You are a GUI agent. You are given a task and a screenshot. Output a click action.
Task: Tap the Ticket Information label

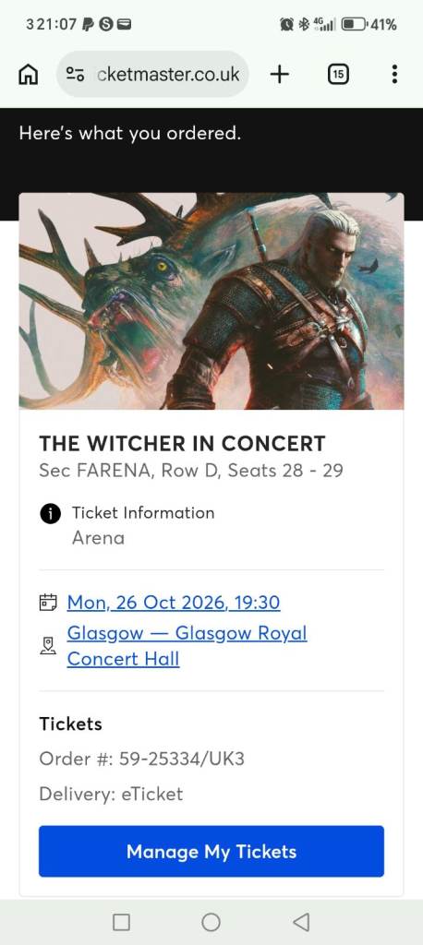pyautogui.click(x=143, y=513)
